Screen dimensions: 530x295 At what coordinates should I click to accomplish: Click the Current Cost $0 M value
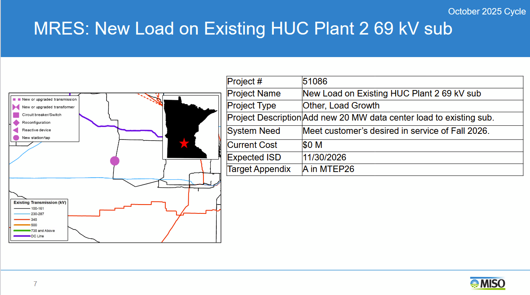point(313,145)
